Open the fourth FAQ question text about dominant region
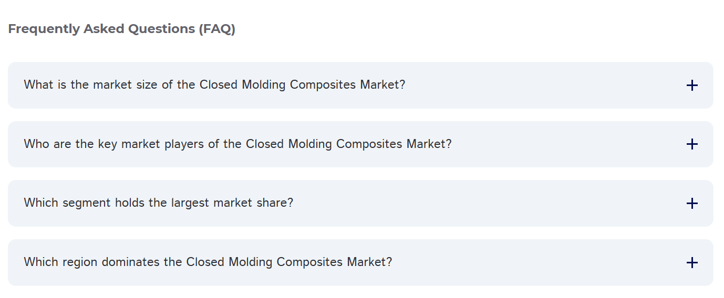 click(208, 262)
